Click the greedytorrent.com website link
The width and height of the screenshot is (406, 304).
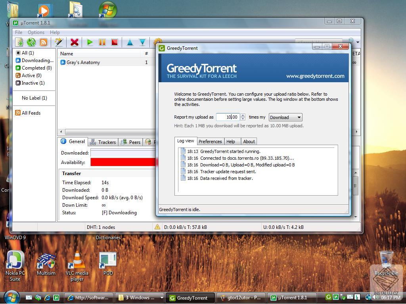[x=315, y=76]
